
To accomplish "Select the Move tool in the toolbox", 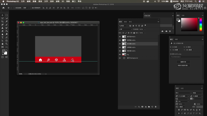I will tap(2, 15).
